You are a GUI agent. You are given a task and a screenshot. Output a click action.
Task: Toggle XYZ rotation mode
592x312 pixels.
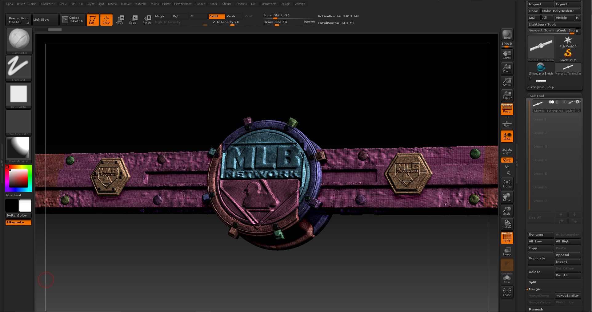(507, 160)
